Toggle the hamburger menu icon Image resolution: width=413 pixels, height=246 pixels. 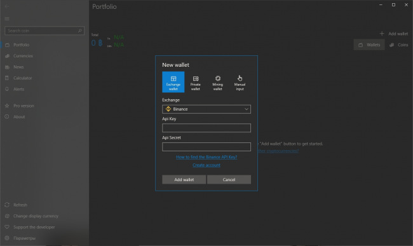[x=7, y=18]
